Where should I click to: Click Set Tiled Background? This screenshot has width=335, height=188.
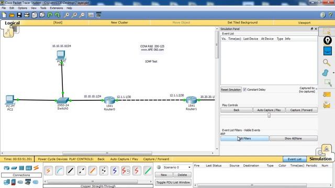pos(242,22)
